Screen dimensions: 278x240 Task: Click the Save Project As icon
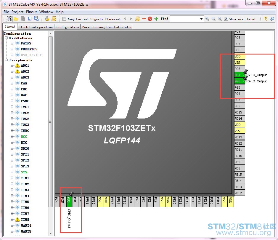pos(36,19)
